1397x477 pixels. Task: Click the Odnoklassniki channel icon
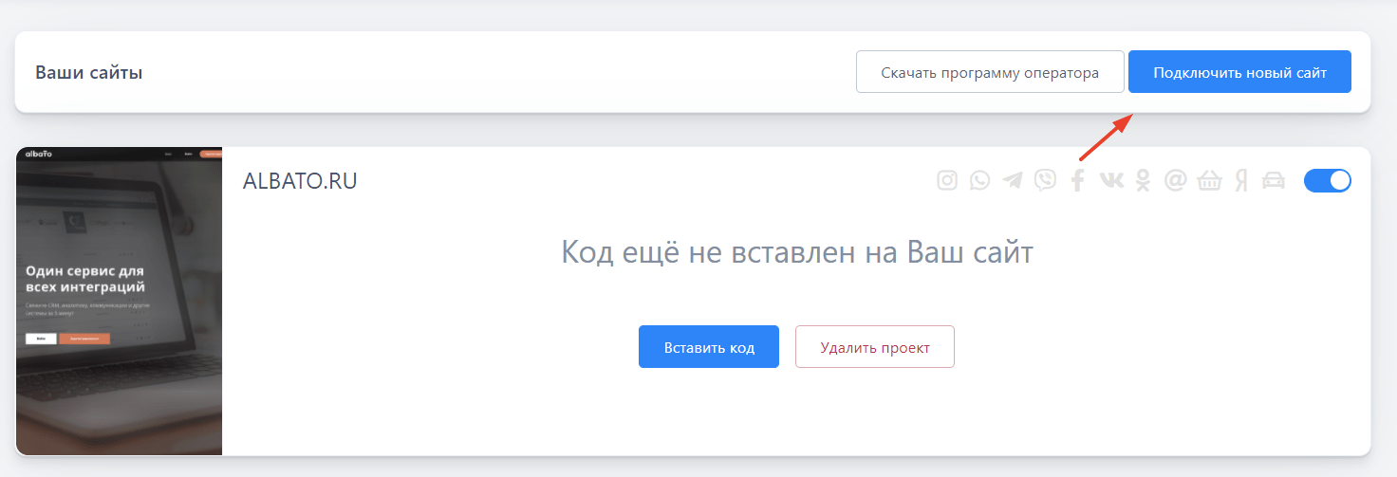pyautogui.click(x=1143, y=180)
